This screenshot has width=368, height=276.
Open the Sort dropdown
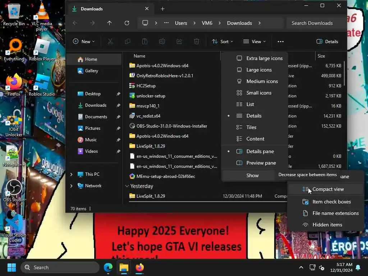[222, 42]
